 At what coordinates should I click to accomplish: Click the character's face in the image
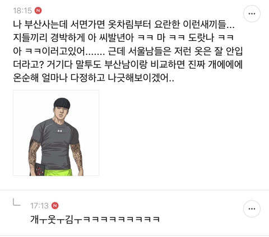pyautogui.click(x=62, y=112)
